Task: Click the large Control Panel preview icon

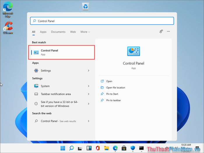Action: point(133,51)
